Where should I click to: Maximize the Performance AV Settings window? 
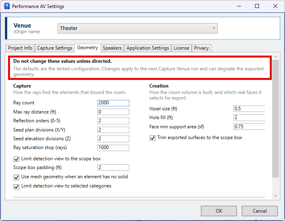(257, 6)
